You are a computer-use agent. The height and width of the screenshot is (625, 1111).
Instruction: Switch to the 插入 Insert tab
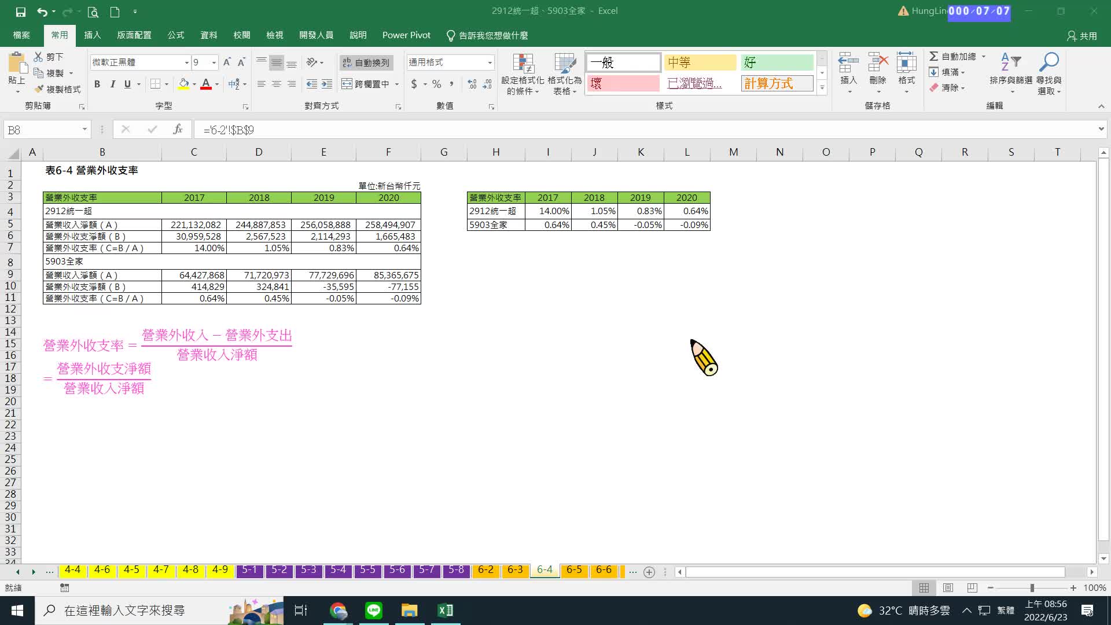click(x=93, y=35)
